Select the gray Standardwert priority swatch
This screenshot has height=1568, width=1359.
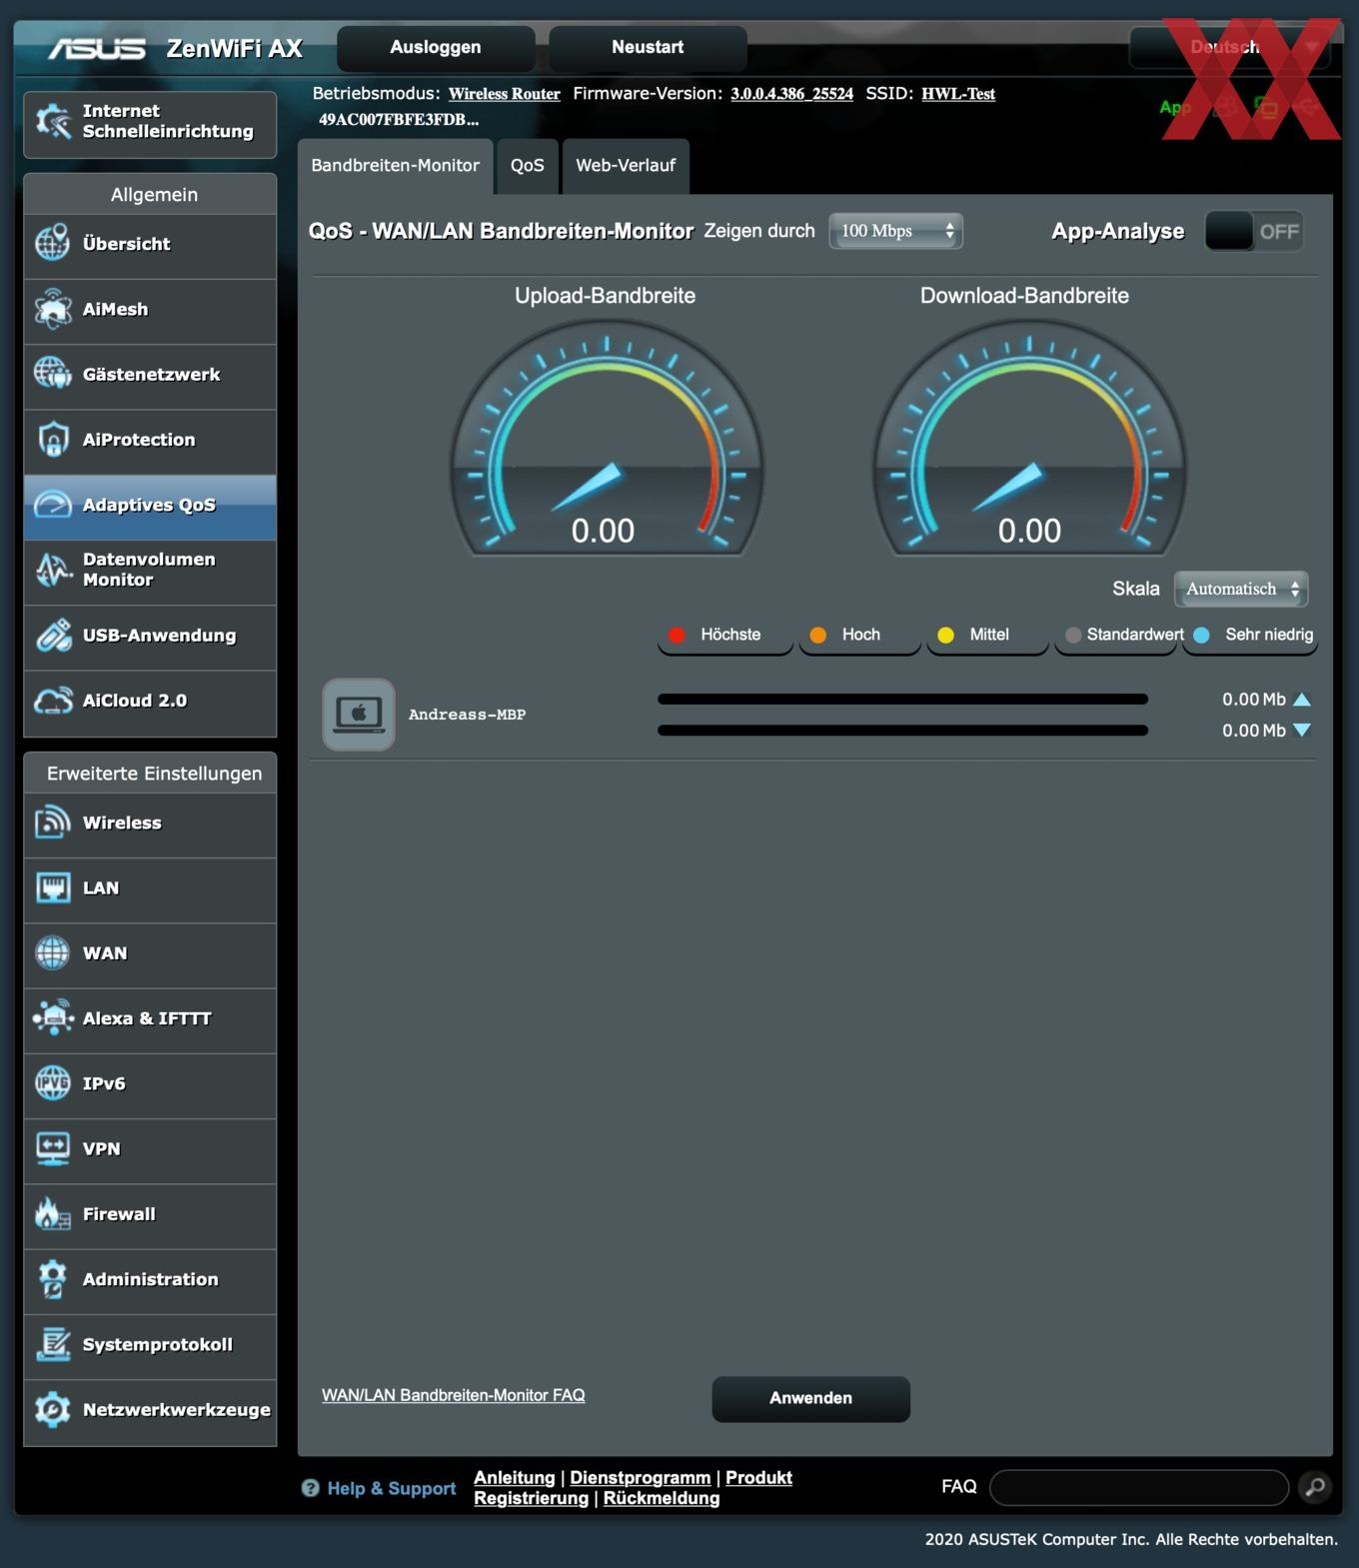1073,635
